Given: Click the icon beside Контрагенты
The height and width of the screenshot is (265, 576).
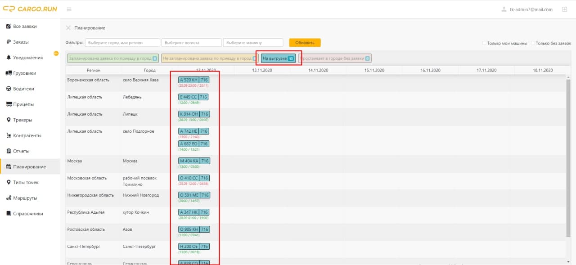Looking at the screenshot, I should [x=9, y=135].
